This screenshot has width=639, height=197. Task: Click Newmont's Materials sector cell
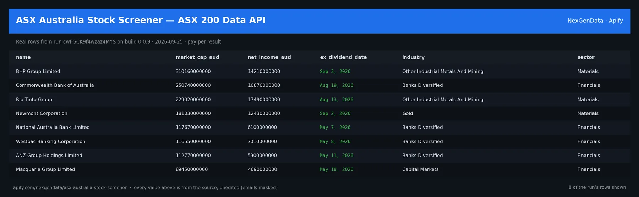588,113
